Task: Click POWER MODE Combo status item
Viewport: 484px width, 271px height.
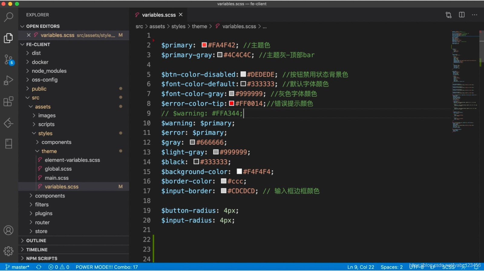Action: click(106, 267)
